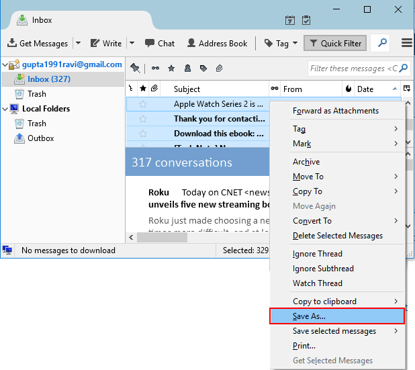
Task: Open the hamburger application menu
Action: (406, 43)
